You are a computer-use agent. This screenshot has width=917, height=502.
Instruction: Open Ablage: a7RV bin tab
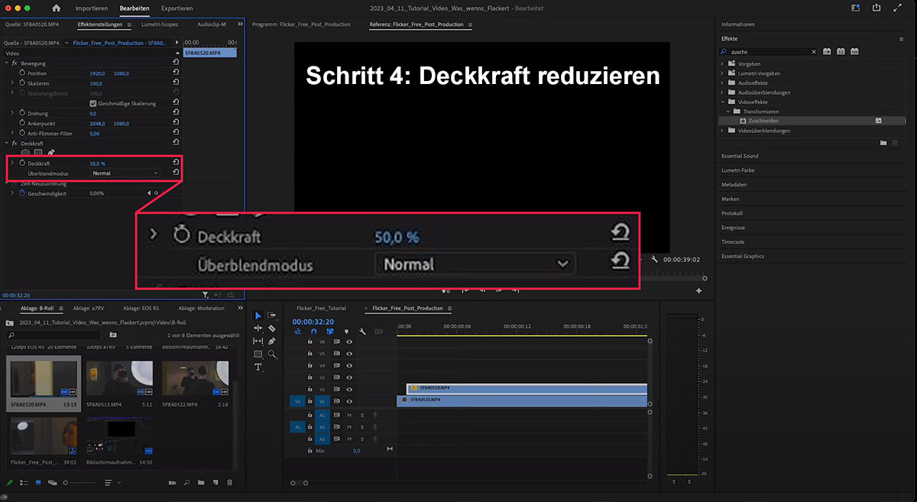pyautogui.click(x=90, y=308)
